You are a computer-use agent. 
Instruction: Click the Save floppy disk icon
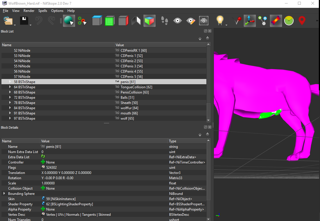[24, 21]
